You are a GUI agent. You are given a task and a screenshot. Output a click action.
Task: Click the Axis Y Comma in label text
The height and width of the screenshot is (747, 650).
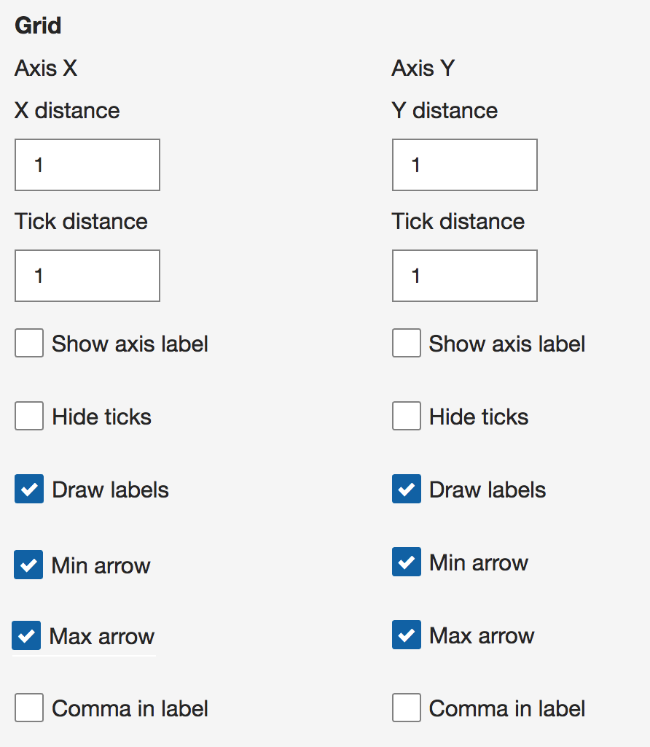(x=507, y=708)
